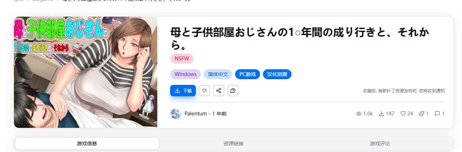Select the PC游戏 tag
Viewport: 462px width, 152px height.
pyautogui.click(x=248, y=74)
